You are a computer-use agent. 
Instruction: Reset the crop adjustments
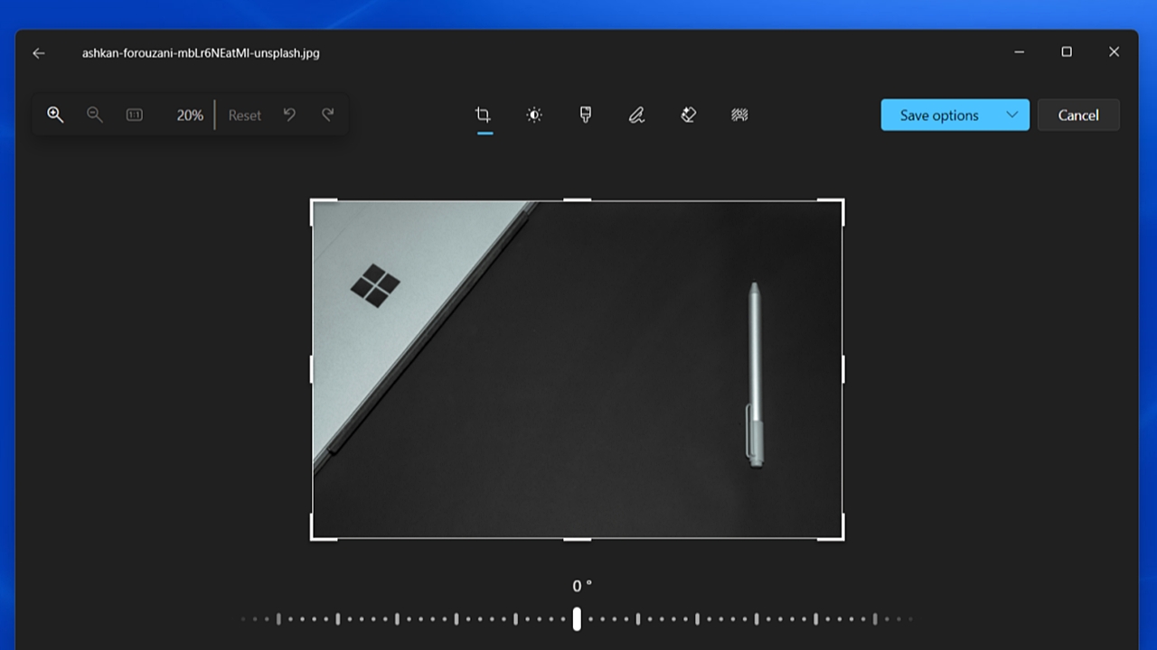244,115
